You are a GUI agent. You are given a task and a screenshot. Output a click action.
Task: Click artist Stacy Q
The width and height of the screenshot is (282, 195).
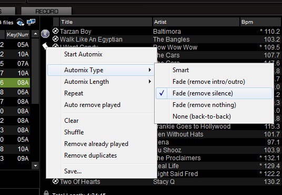[164, 182]
